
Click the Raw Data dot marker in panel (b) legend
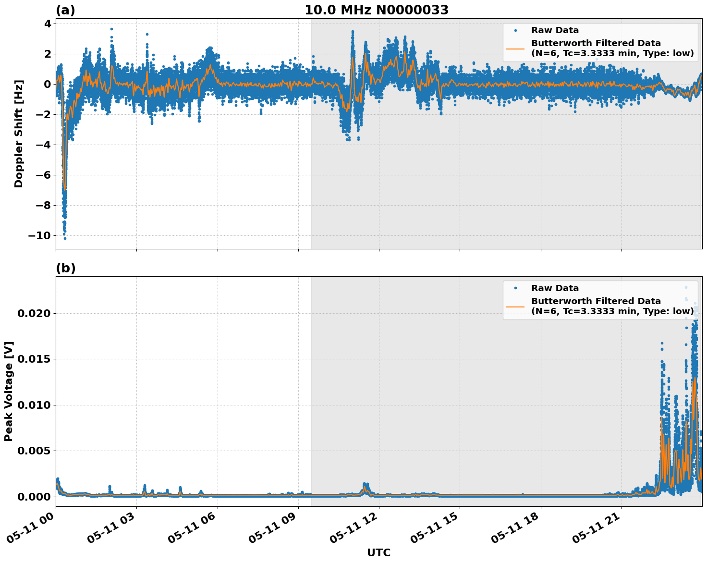click(515, 288)
